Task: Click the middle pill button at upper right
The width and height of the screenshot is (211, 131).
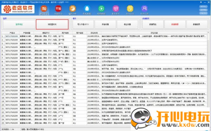Action: 203,10
